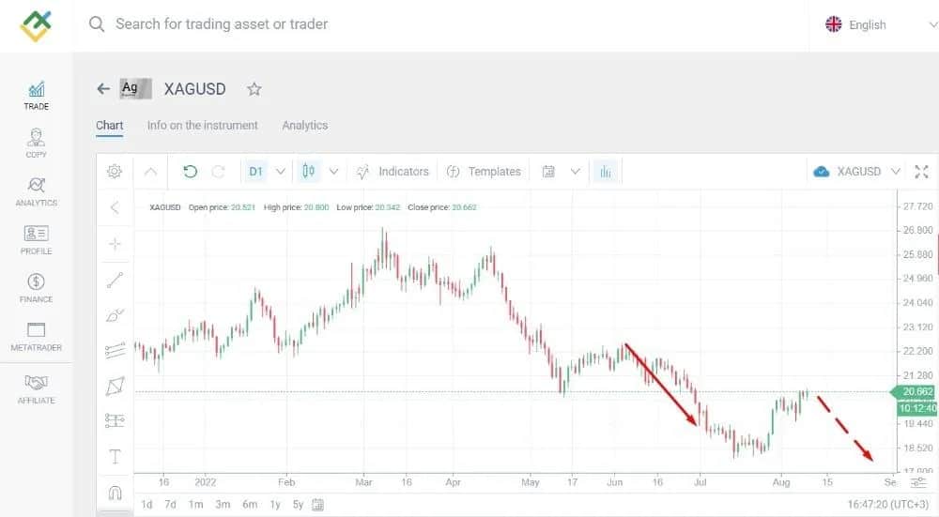
Task: Open the Analytics tab
Action: point(304,125)
